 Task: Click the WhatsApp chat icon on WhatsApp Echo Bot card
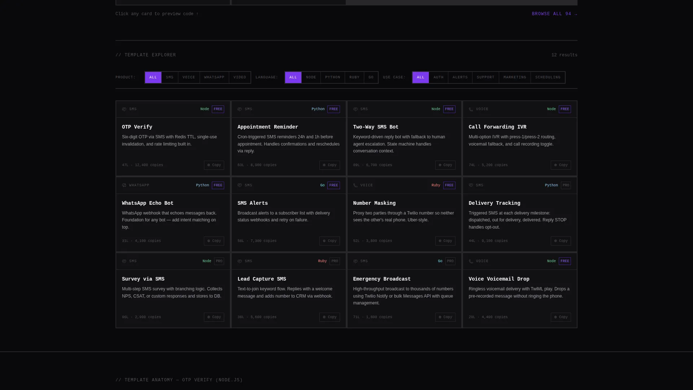coord(124,185)
